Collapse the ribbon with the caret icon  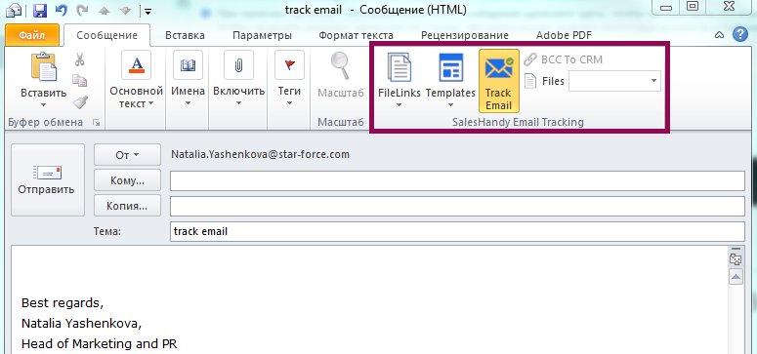click(719, 35)
